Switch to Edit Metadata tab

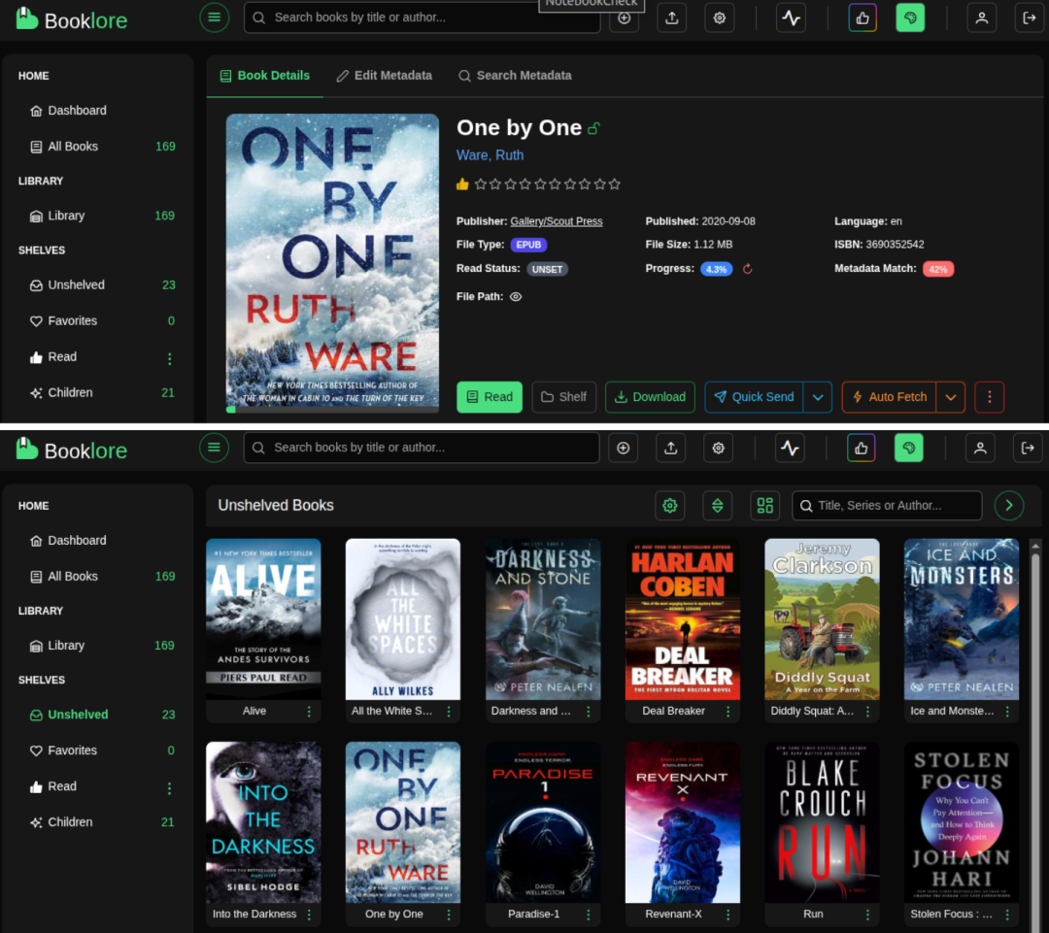click(384, 76)
